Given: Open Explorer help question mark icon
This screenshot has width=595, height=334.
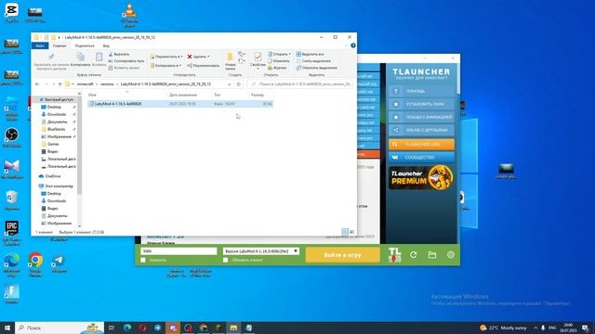Looking at the screenshot, I should tap(353, 45).
